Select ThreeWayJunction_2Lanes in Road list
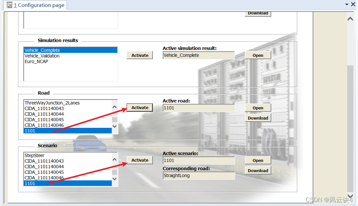The image size is (358, 206). [x=52, y=103]
